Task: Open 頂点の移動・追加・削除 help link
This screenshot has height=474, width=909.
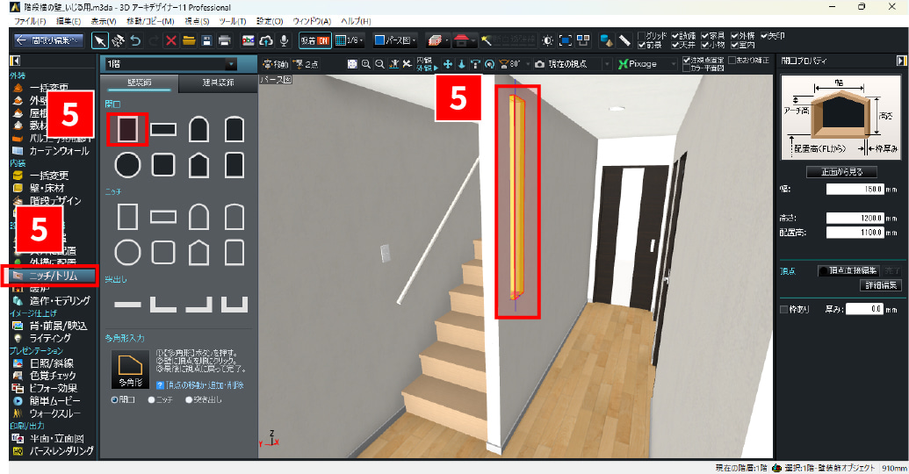Action: coord(205,384)
